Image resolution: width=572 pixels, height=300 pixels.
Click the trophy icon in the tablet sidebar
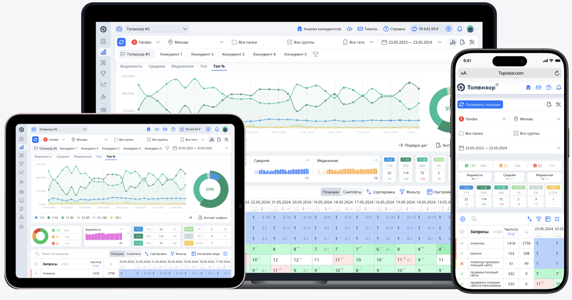[x=21, y=163]
